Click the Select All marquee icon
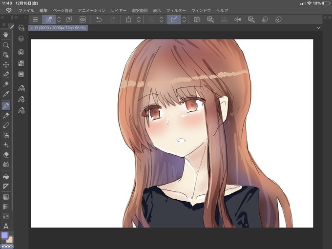 (x=128, y=20)
